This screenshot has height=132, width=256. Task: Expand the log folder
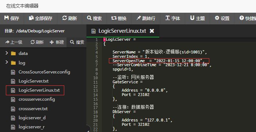7,63
